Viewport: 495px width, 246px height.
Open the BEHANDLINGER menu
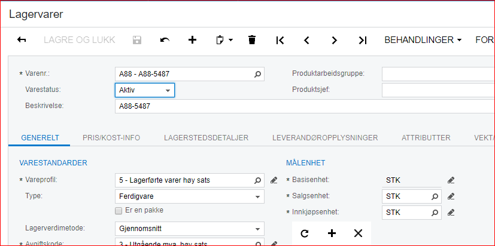point(423,40)
